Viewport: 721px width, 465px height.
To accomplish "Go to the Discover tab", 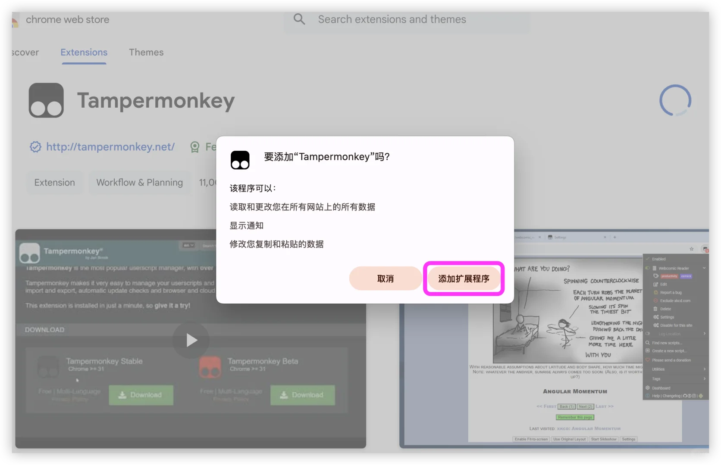I will [x=25, y=52].
